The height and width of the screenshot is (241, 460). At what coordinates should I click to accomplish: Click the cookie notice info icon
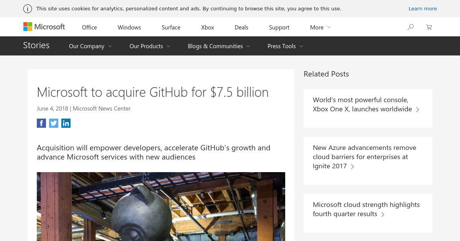tap(28, 8)
